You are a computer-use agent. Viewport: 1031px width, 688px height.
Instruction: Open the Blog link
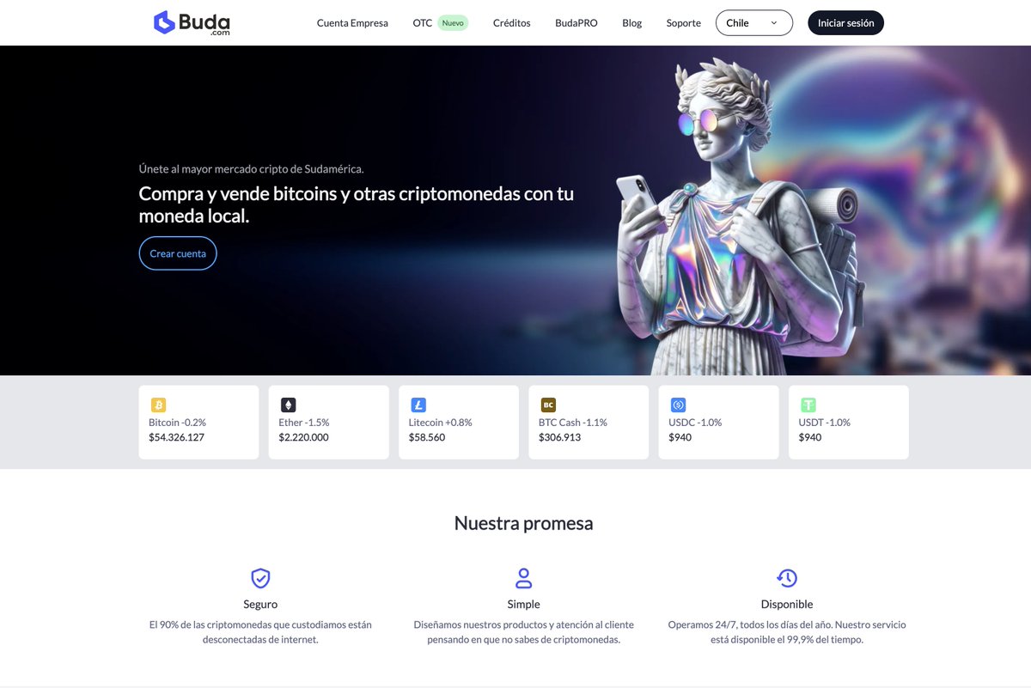click(x=632, y=23)
